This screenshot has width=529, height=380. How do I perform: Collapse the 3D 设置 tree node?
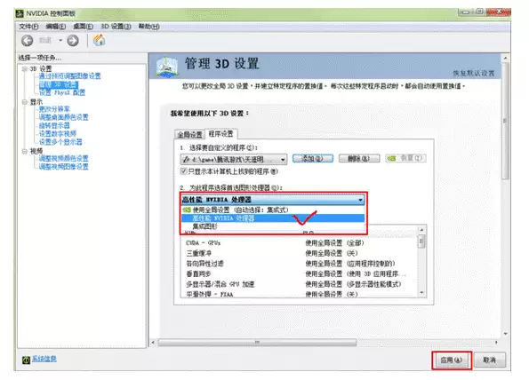tap(24, 68)
